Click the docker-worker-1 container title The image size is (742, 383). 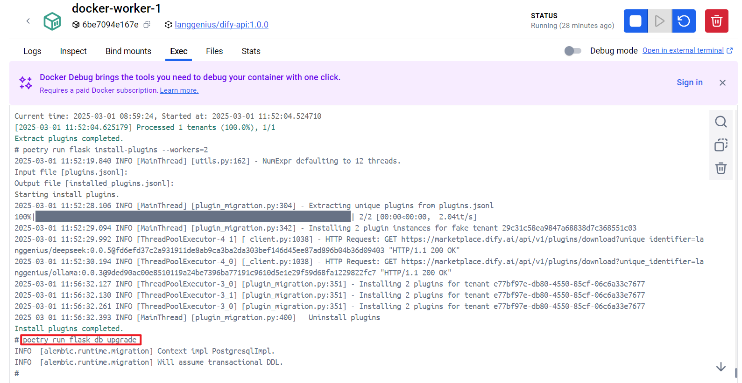pyautogui.click(x=116, y=8)
